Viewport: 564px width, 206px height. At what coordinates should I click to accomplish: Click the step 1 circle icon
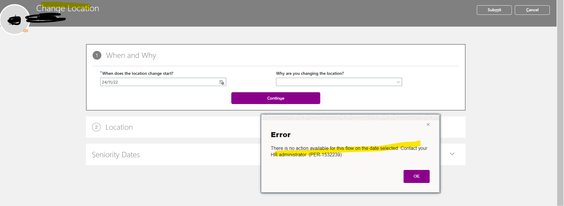click(x=97, y=55)
